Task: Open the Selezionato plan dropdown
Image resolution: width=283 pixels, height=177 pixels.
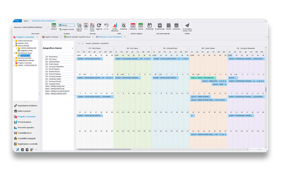Action: pos(35,27)
